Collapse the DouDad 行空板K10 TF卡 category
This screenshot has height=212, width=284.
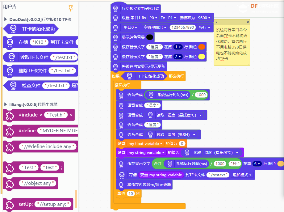coord(5,19)
